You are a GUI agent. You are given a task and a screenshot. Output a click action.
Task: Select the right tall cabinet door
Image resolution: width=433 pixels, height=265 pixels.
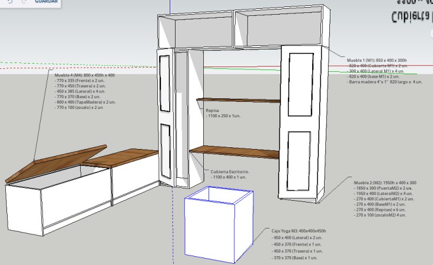300,121
